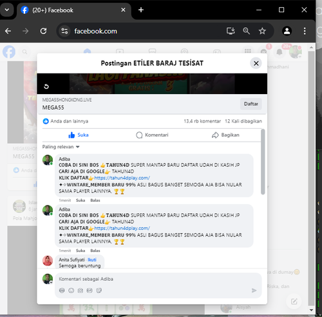This screenshot has width=322, height=317.
Task: Click the Facebook logo home icon
Action: click(x=9, y=52)
